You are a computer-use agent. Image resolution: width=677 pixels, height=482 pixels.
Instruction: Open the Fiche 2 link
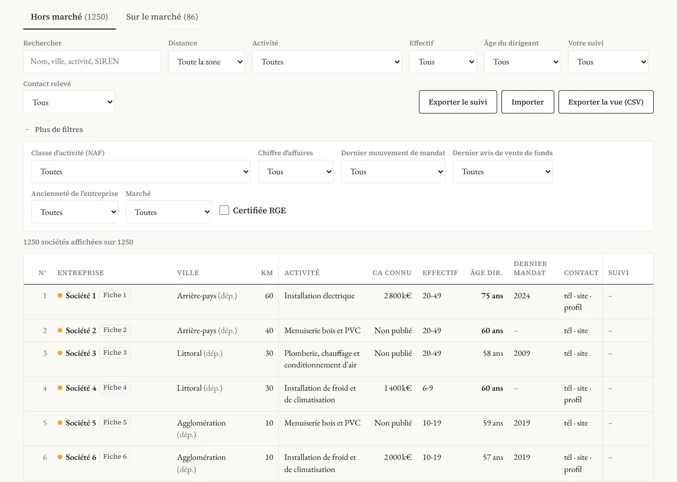point(115,330)
